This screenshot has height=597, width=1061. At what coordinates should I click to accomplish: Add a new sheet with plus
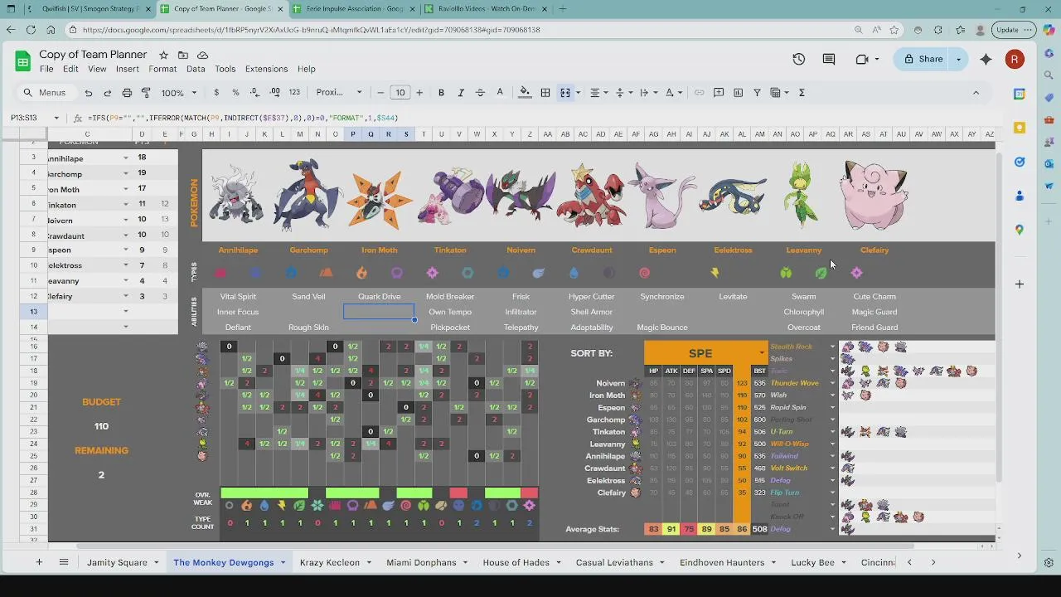(x=38, y=562)
